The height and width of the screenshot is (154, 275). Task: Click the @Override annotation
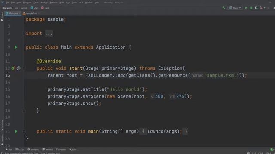[49, 61]
